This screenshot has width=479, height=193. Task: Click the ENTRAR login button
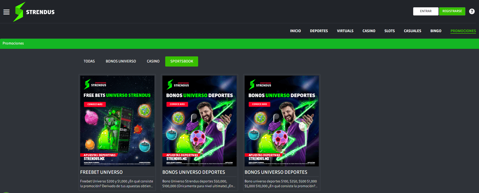point(426,11)
